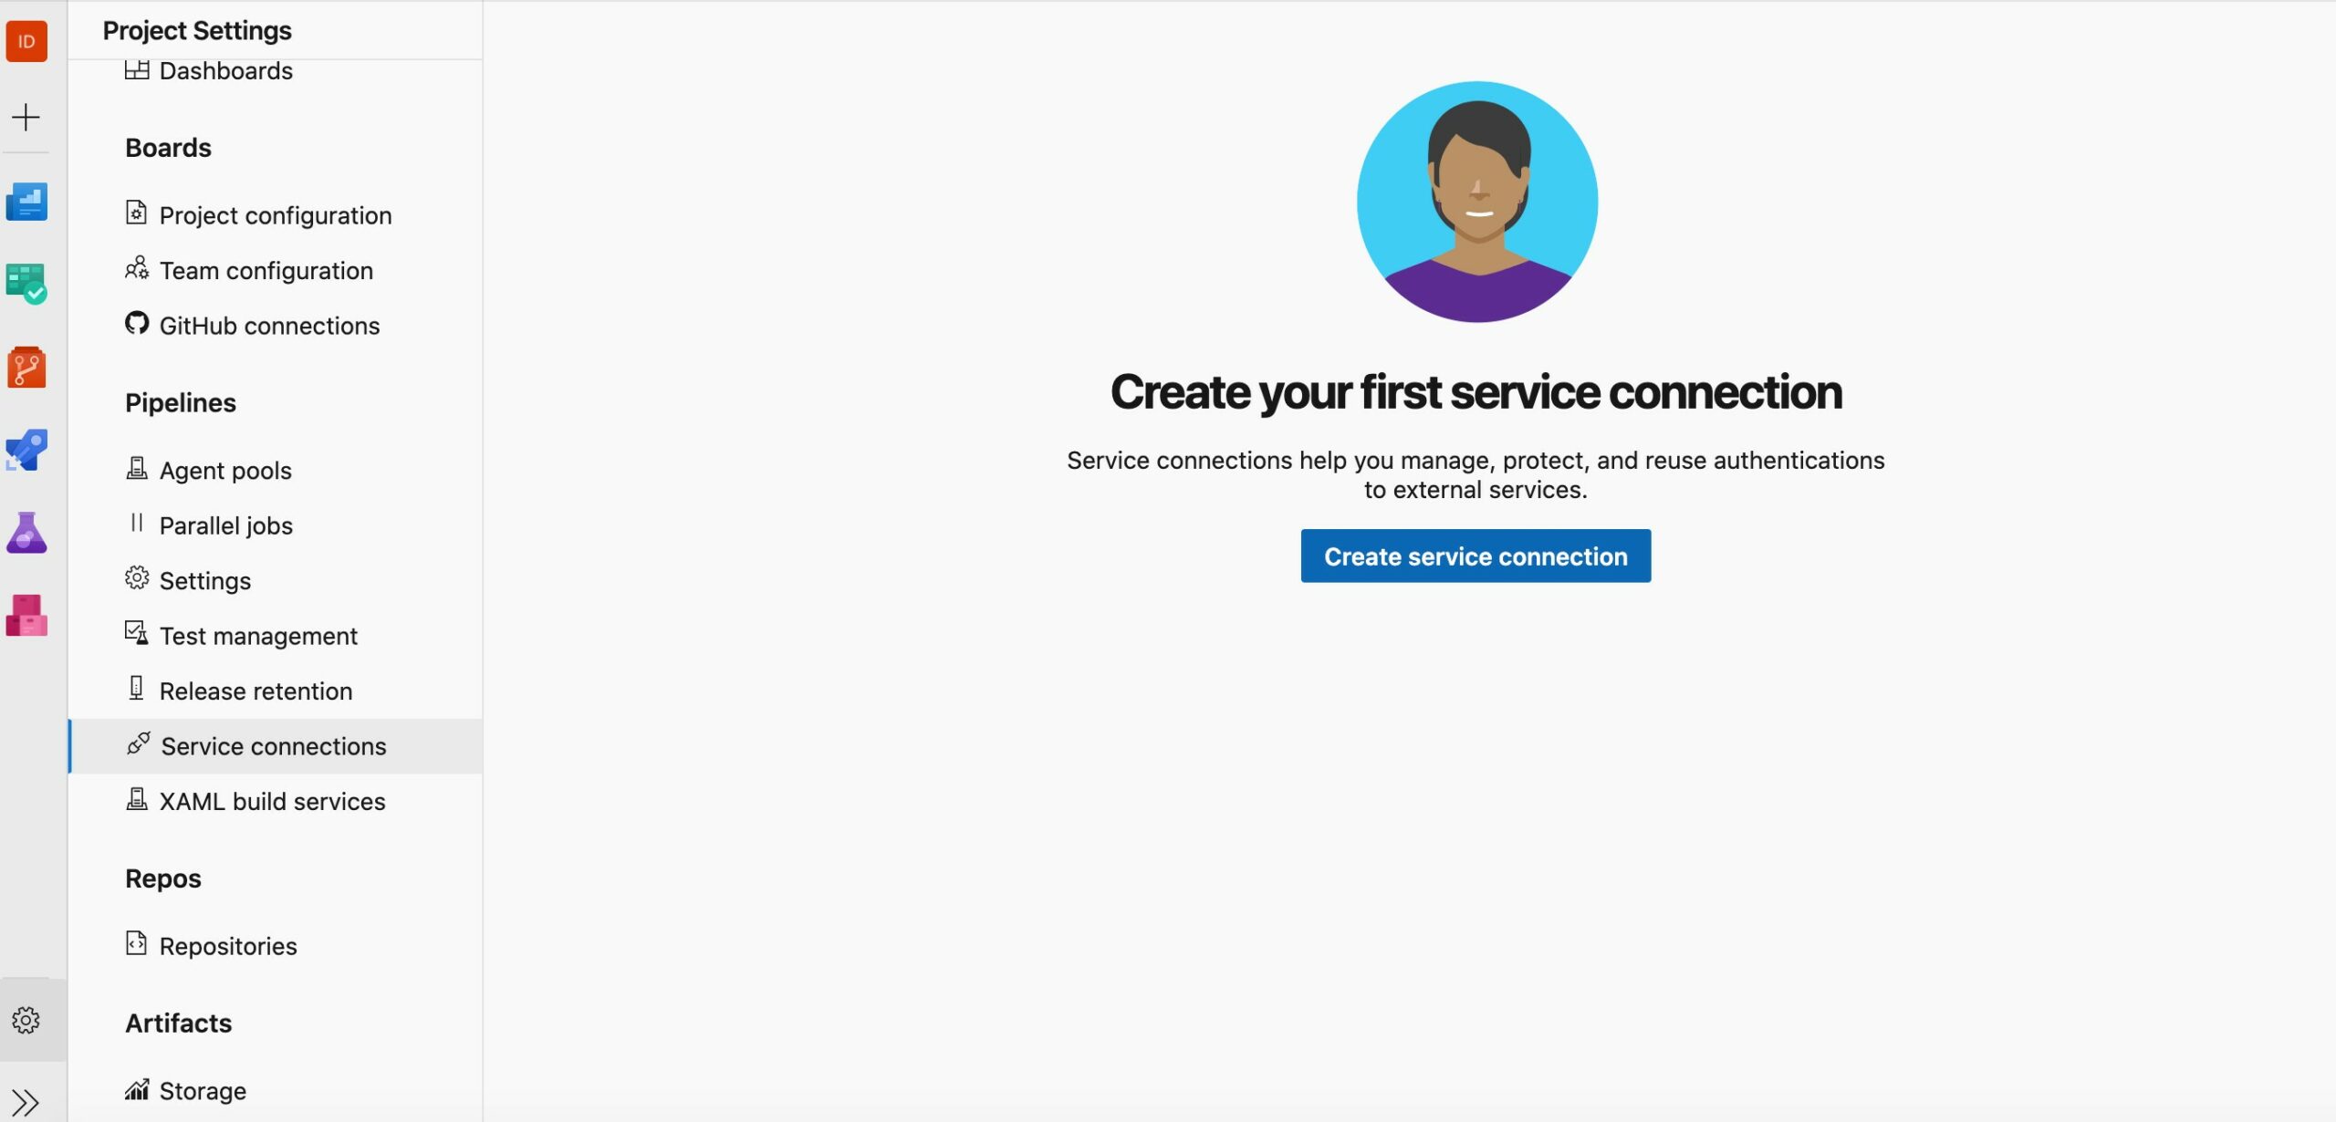
Task: Open Project configuration page
Action: (275, 215)
